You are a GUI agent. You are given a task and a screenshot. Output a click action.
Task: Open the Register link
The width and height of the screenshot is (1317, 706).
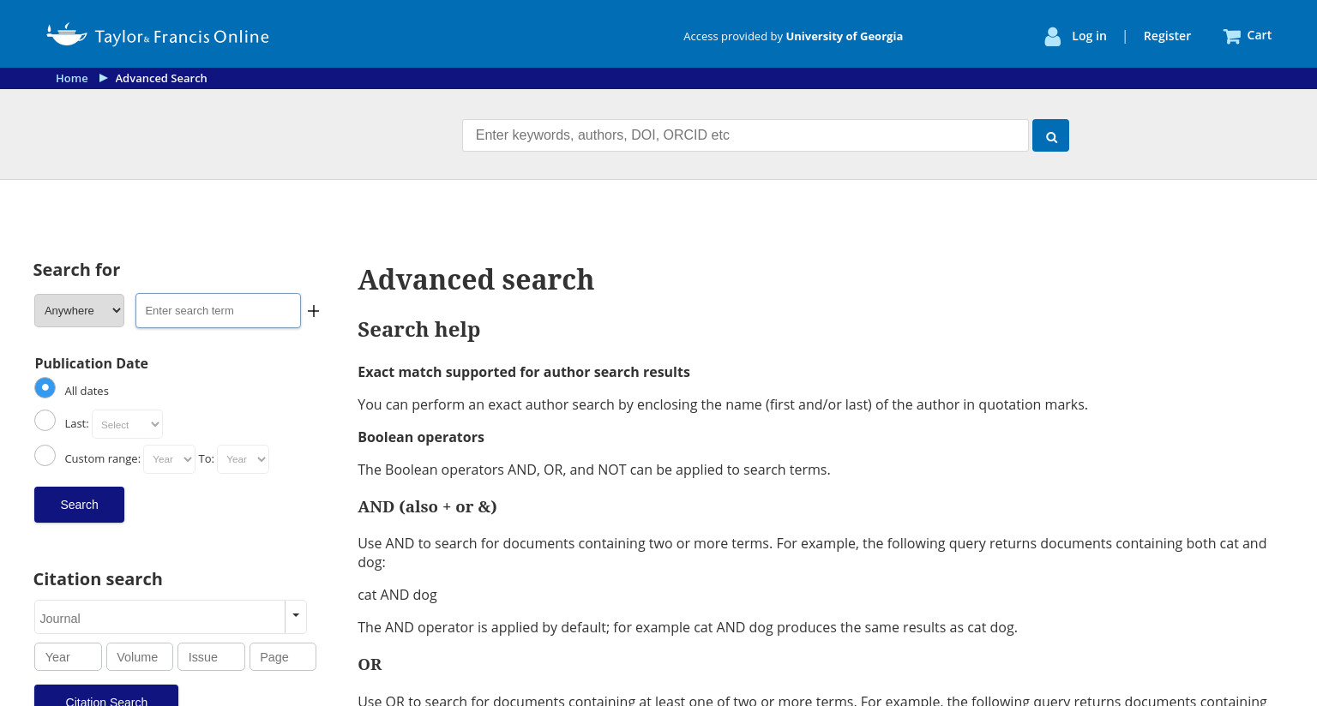point(1167,36)
